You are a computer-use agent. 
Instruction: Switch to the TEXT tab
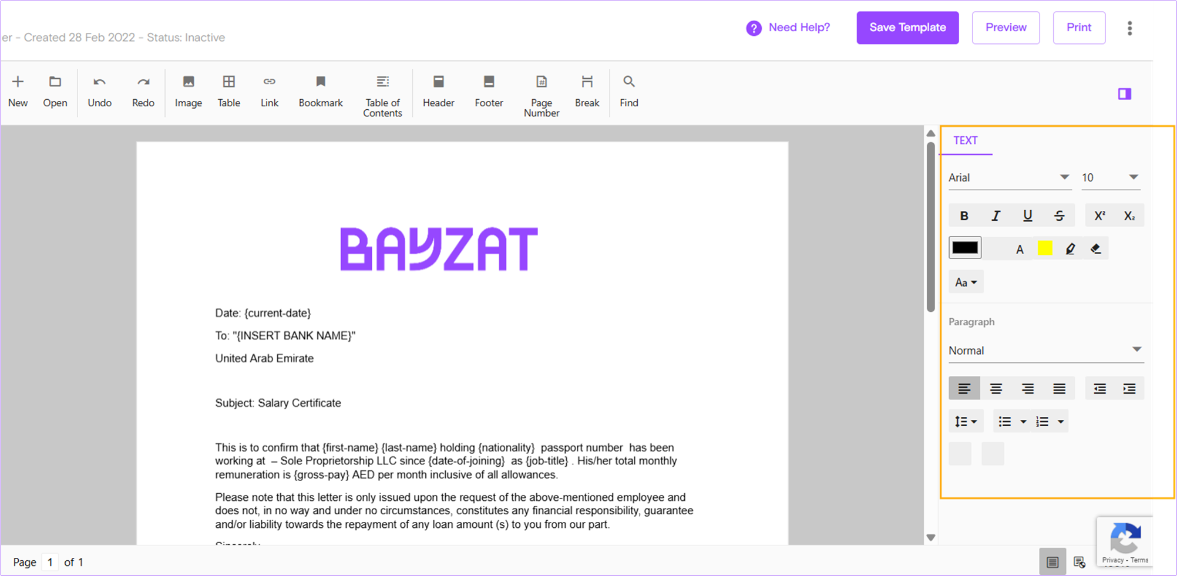coord(966,140)
